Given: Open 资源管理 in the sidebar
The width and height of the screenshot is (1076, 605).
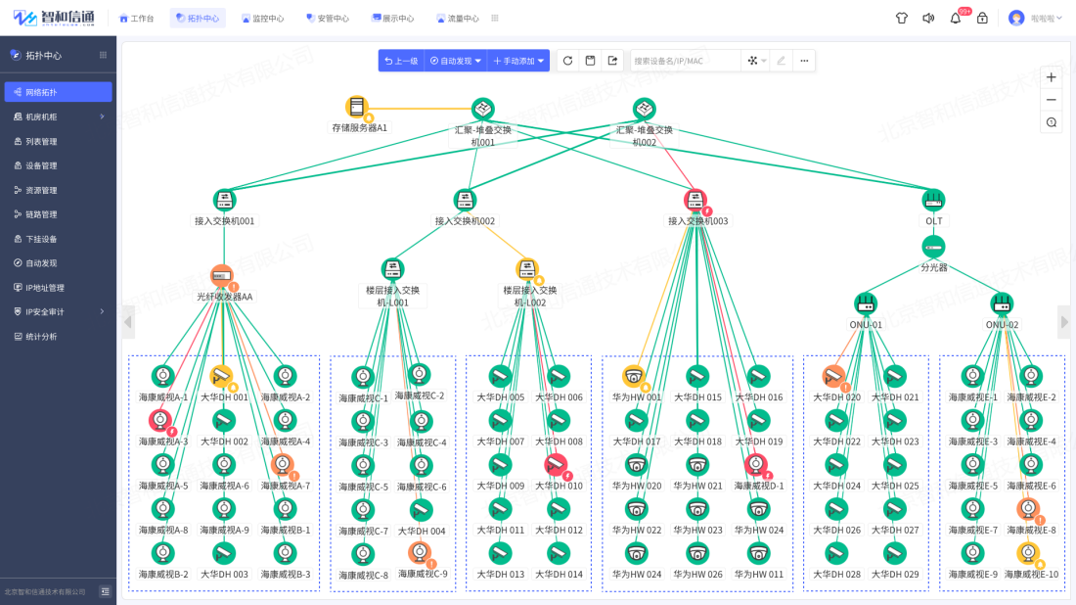Looking at the screenshot, I should pyautogui.click(x=59, y=190).
